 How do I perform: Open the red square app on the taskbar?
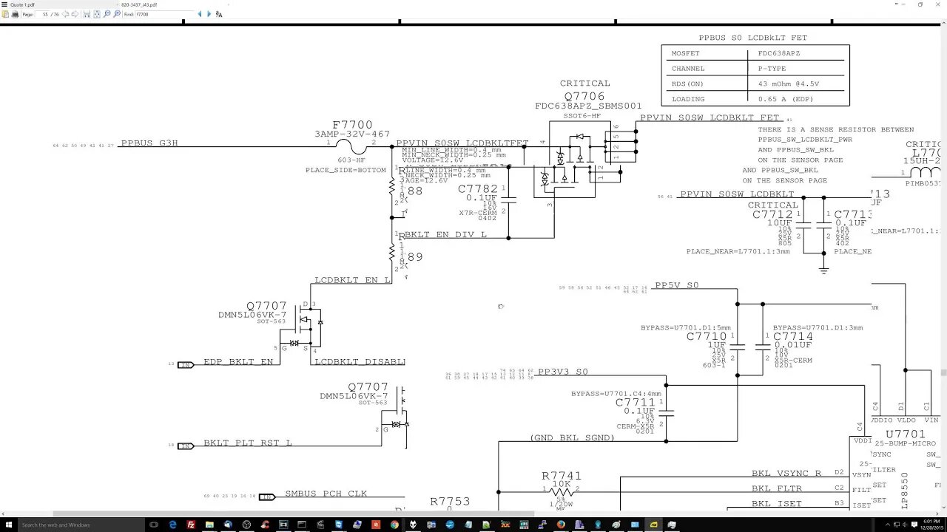click(376, 525)
